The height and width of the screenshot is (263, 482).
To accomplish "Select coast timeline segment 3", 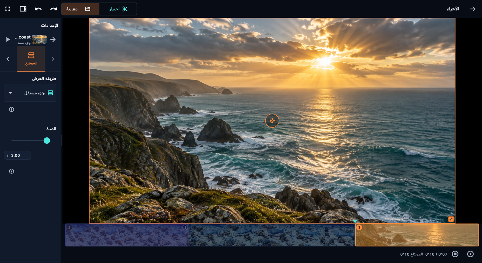I will pyautogui.click(x=417, y=235).
